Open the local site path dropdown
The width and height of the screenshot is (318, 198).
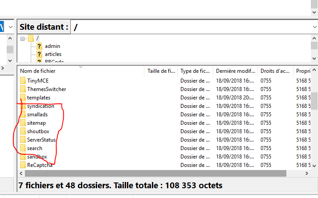tap(10, 27)
